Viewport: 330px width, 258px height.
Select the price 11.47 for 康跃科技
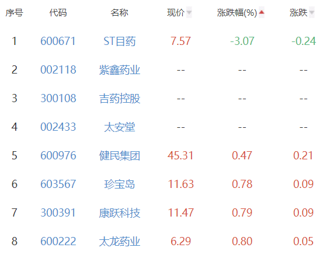tap(180, 212)
